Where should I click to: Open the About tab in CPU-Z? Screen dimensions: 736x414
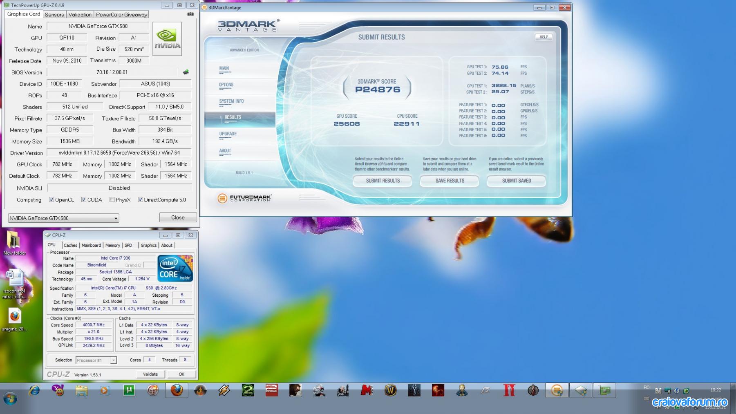tap(167, 245)
